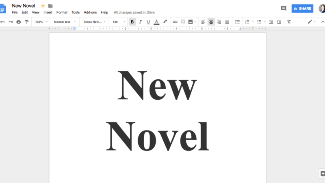Expand the Normal text style dropdown
Viewport: 325px width, 183px height.
click(x=64, y=22)
